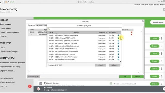The width and height of the screenshot is (165, 93).
Task: Open Планирование проекта in sidebar
Action: point(10,32)
